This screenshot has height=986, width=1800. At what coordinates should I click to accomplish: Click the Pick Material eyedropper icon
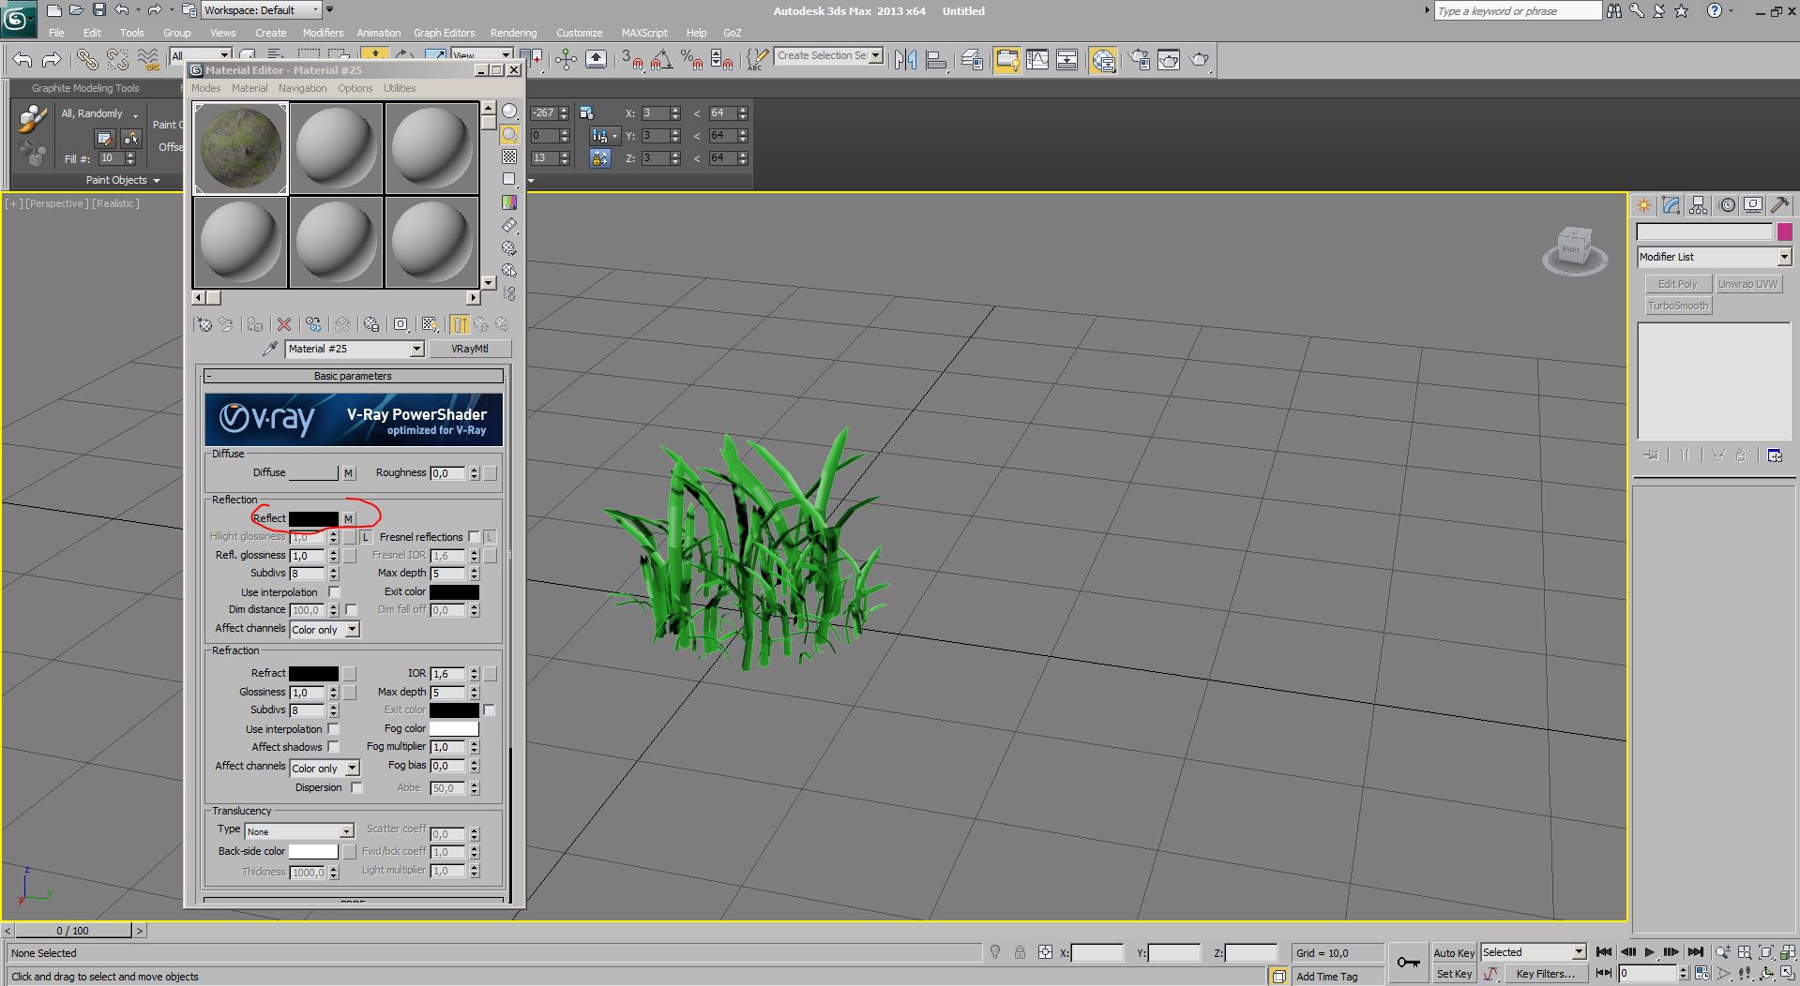point(270,349)
